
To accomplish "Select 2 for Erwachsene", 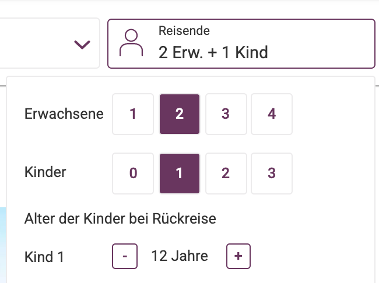I will [180, 114].
